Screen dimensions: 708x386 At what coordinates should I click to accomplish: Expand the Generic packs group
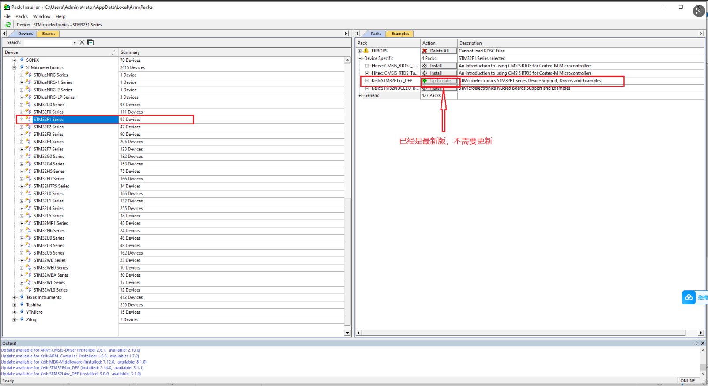point(360,95)
